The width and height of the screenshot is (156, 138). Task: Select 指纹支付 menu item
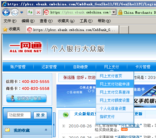(115, 116)
